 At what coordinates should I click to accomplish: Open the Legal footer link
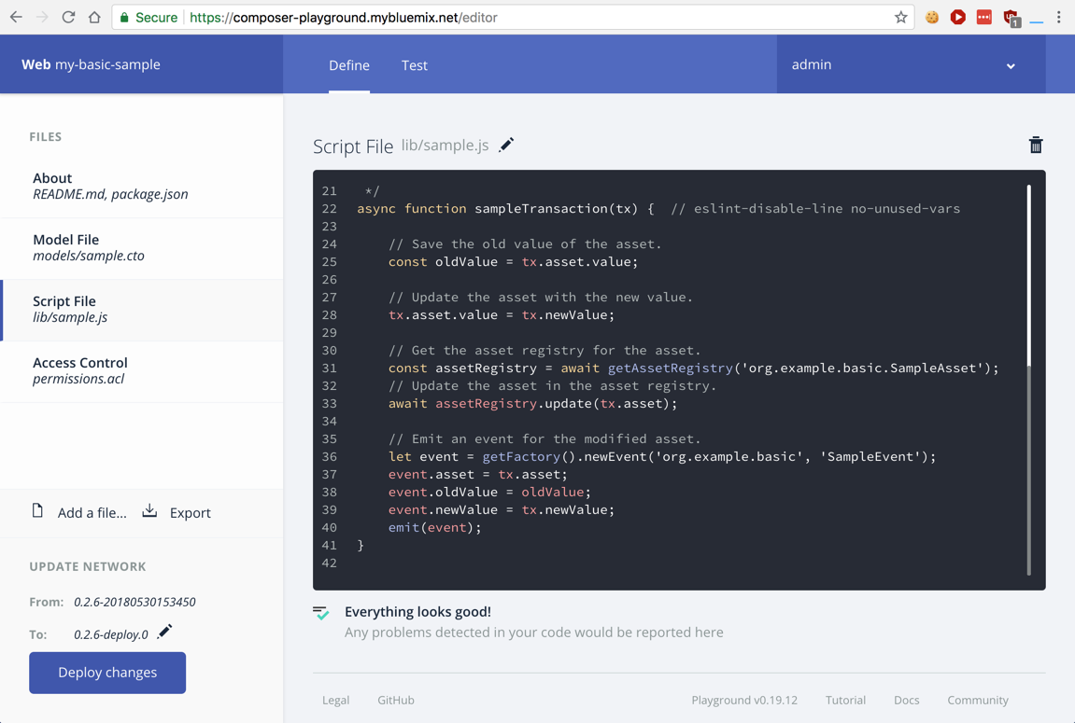coord(336,700)
